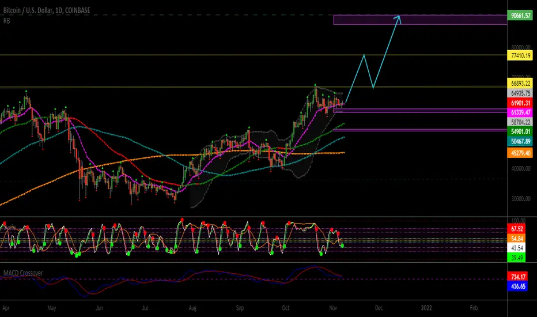
Task: Click the yellow 66893.22 price label
Action: click(520, 83)
